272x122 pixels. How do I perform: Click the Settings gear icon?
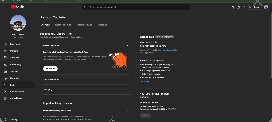[5, 119]
